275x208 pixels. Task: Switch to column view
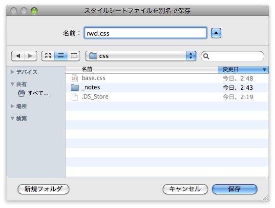74,56
